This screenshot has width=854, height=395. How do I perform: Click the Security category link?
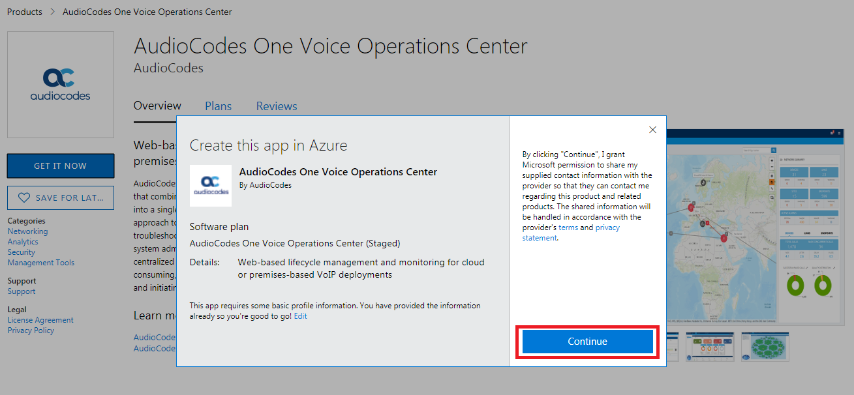[x=21, y=252]
